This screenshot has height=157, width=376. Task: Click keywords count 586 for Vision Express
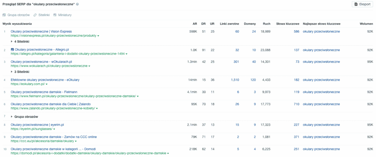point(296,32)
